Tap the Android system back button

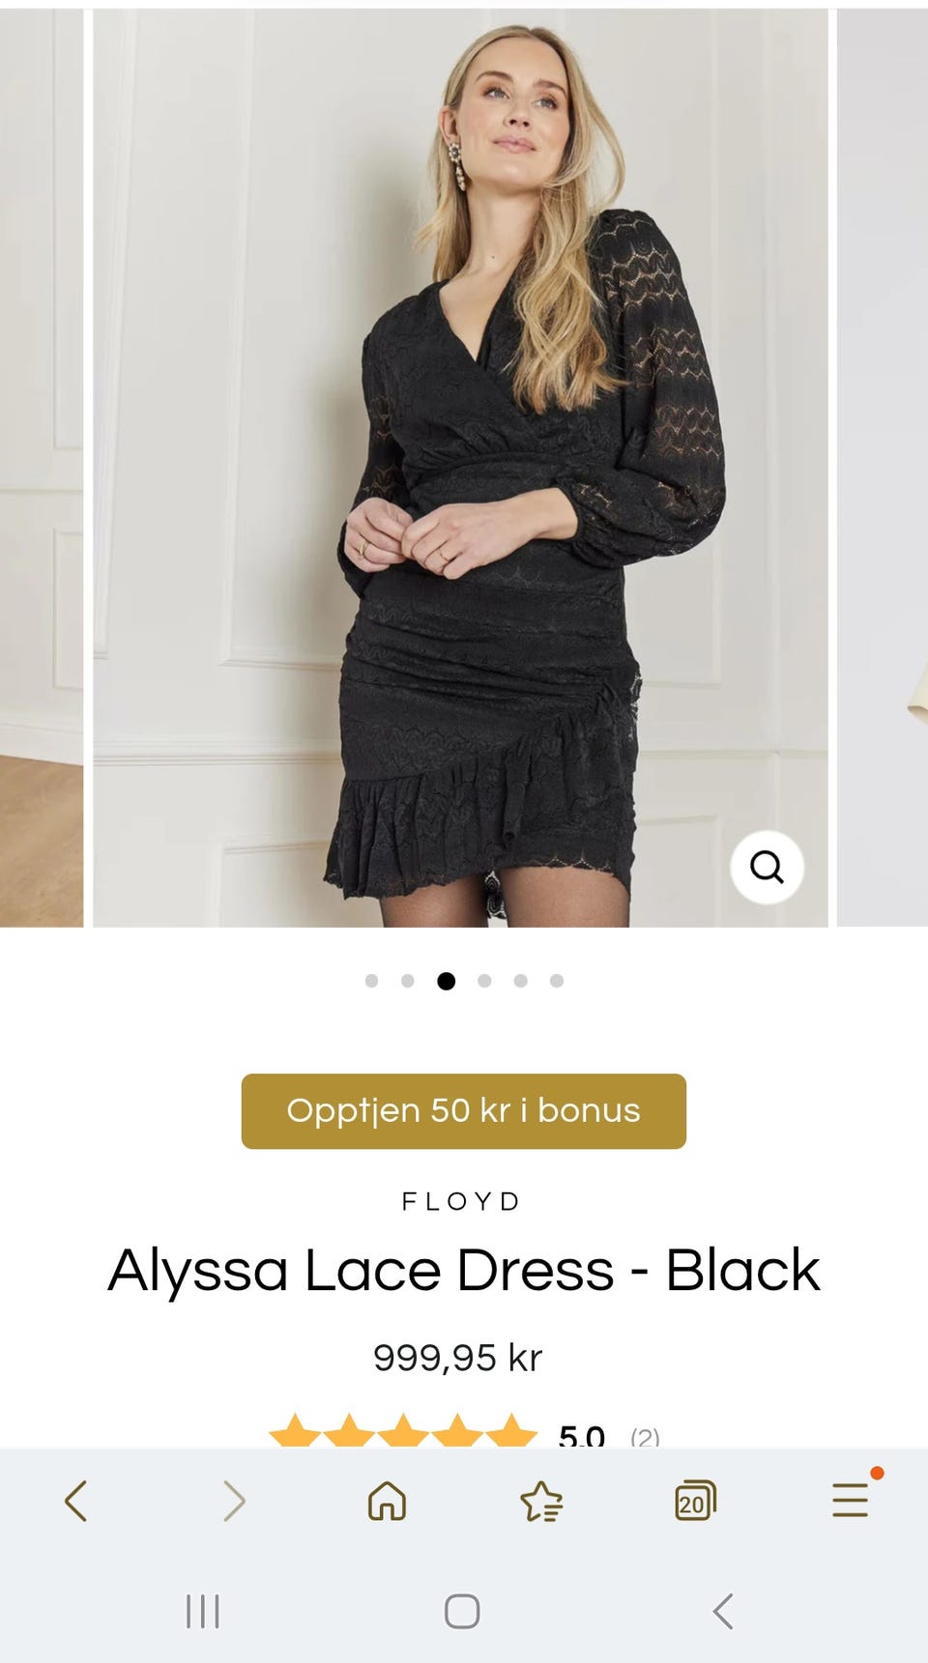tap(723, 1611)
